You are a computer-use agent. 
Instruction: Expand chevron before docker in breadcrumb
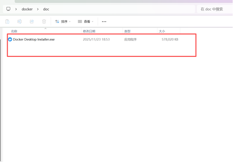[x=16, y=9]
